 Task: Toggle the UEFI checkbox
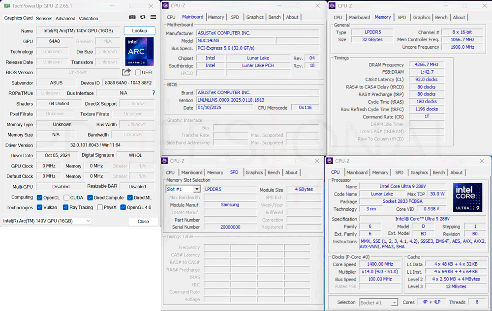pyautogui.click(x=138, y=72)
